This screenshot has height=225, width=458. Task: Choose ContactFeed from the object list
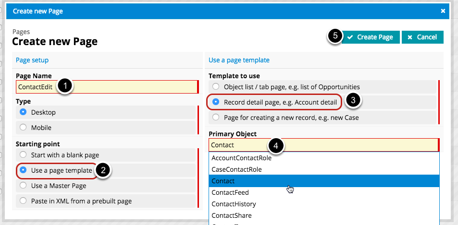pos(231,192)
